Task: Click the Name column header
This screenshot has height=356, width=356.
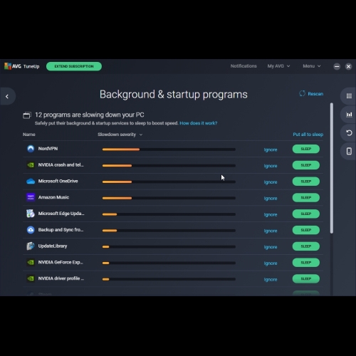Action: [29, 135]
